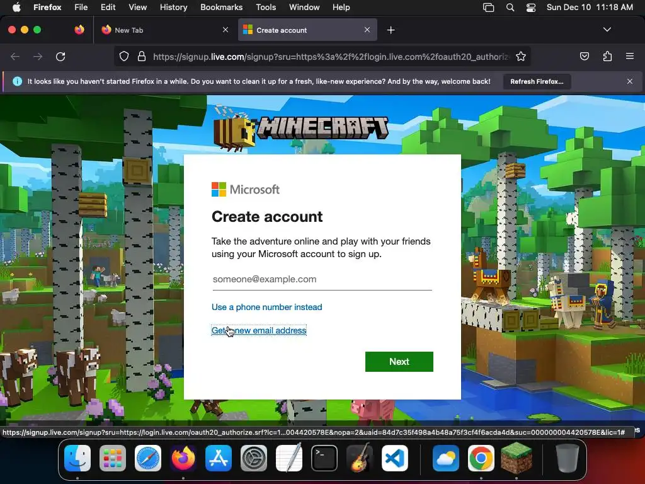Open Minecraft from the dock
645x484 pixels.
pos(517,458)
